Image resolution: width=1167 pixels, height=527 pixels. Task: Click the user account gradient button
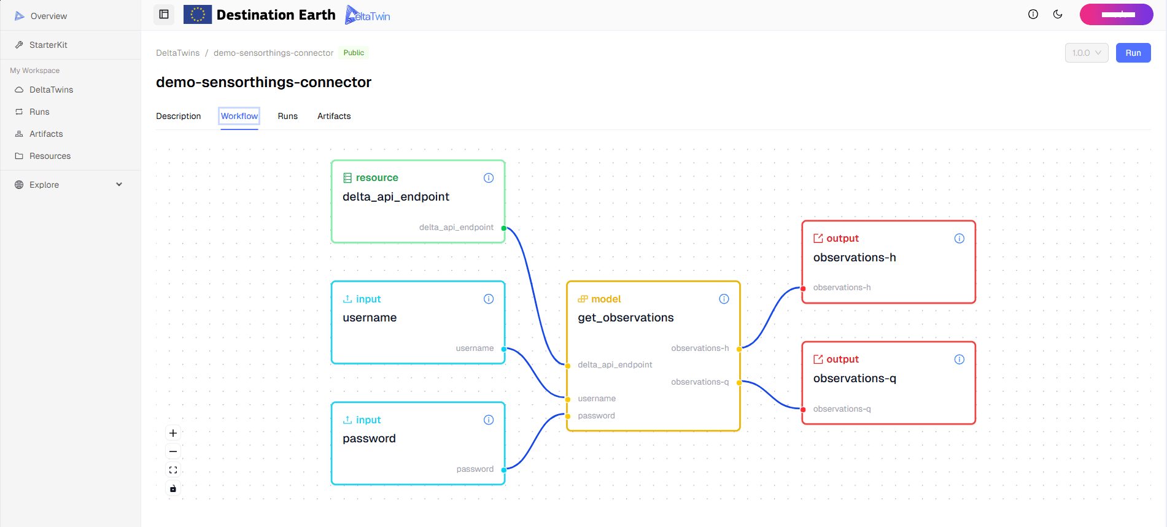click(1116, 14)
